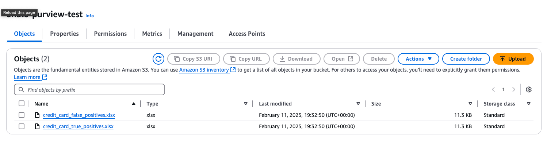The width and height of the screenshot is (547, 149).
Task: Sort by Type column arrow
Action: click(246, 104)
